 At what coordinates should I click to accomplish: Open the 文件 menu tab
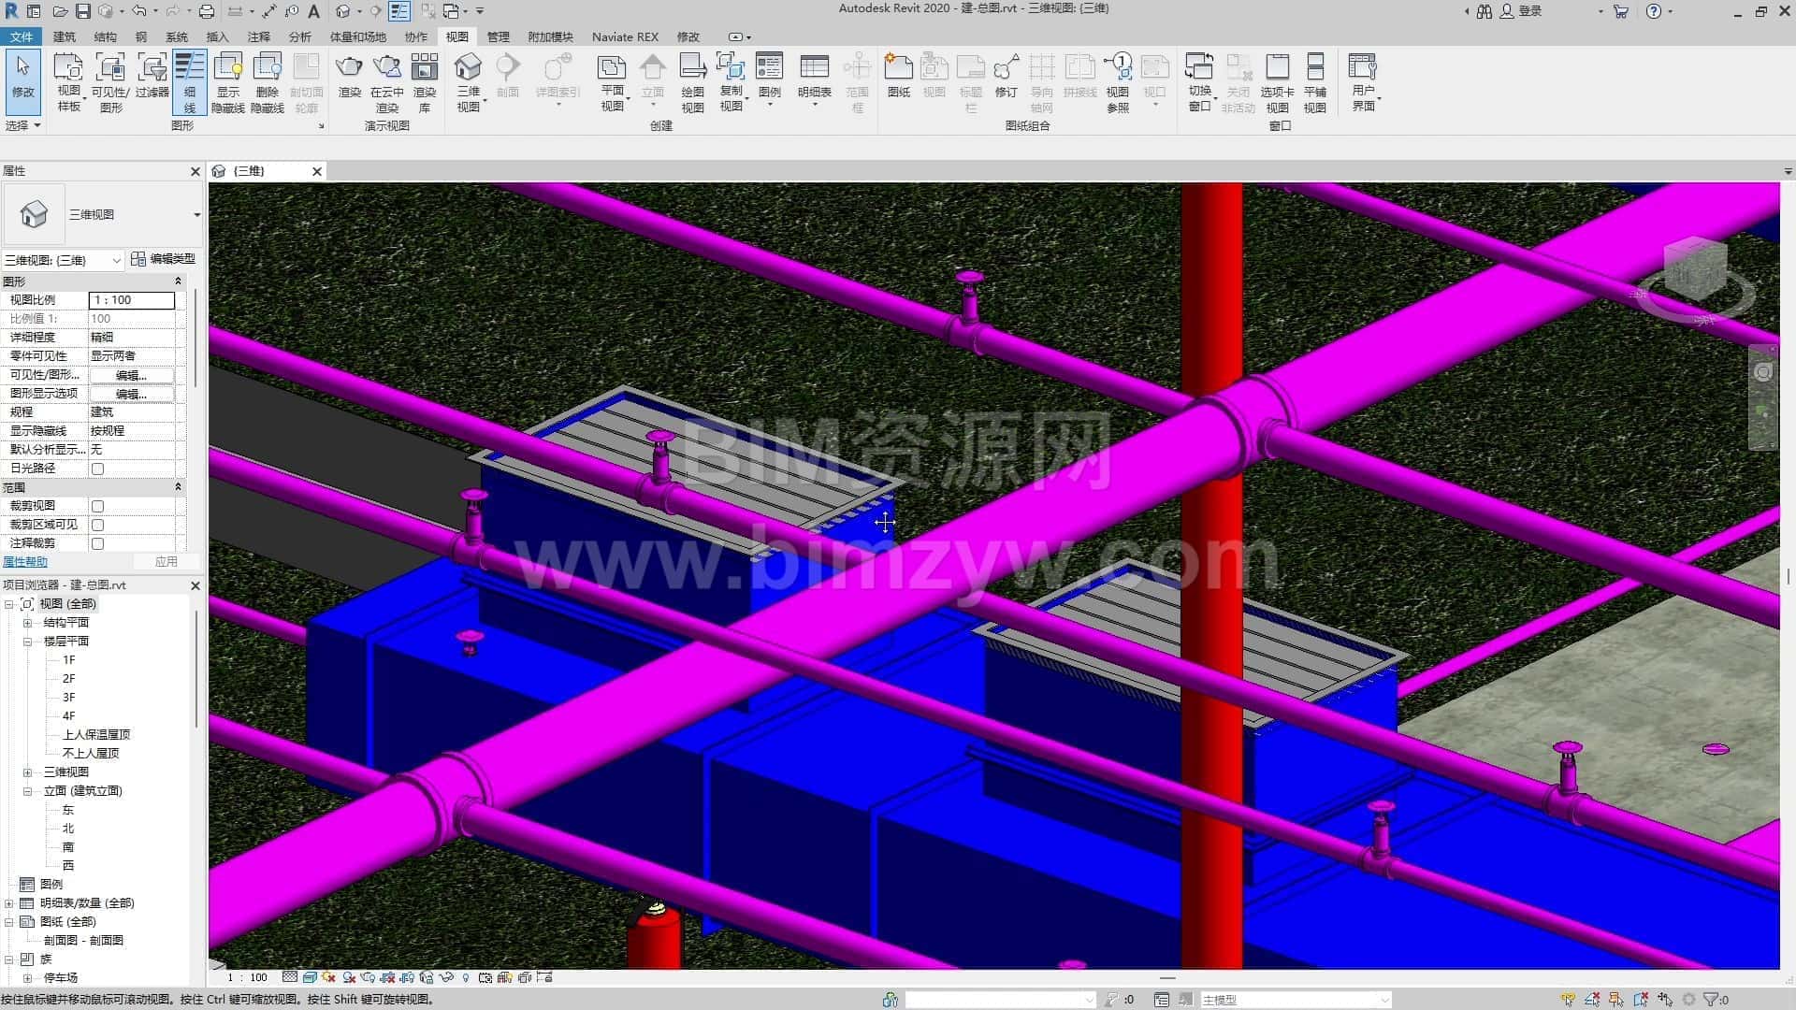point(21,36)
